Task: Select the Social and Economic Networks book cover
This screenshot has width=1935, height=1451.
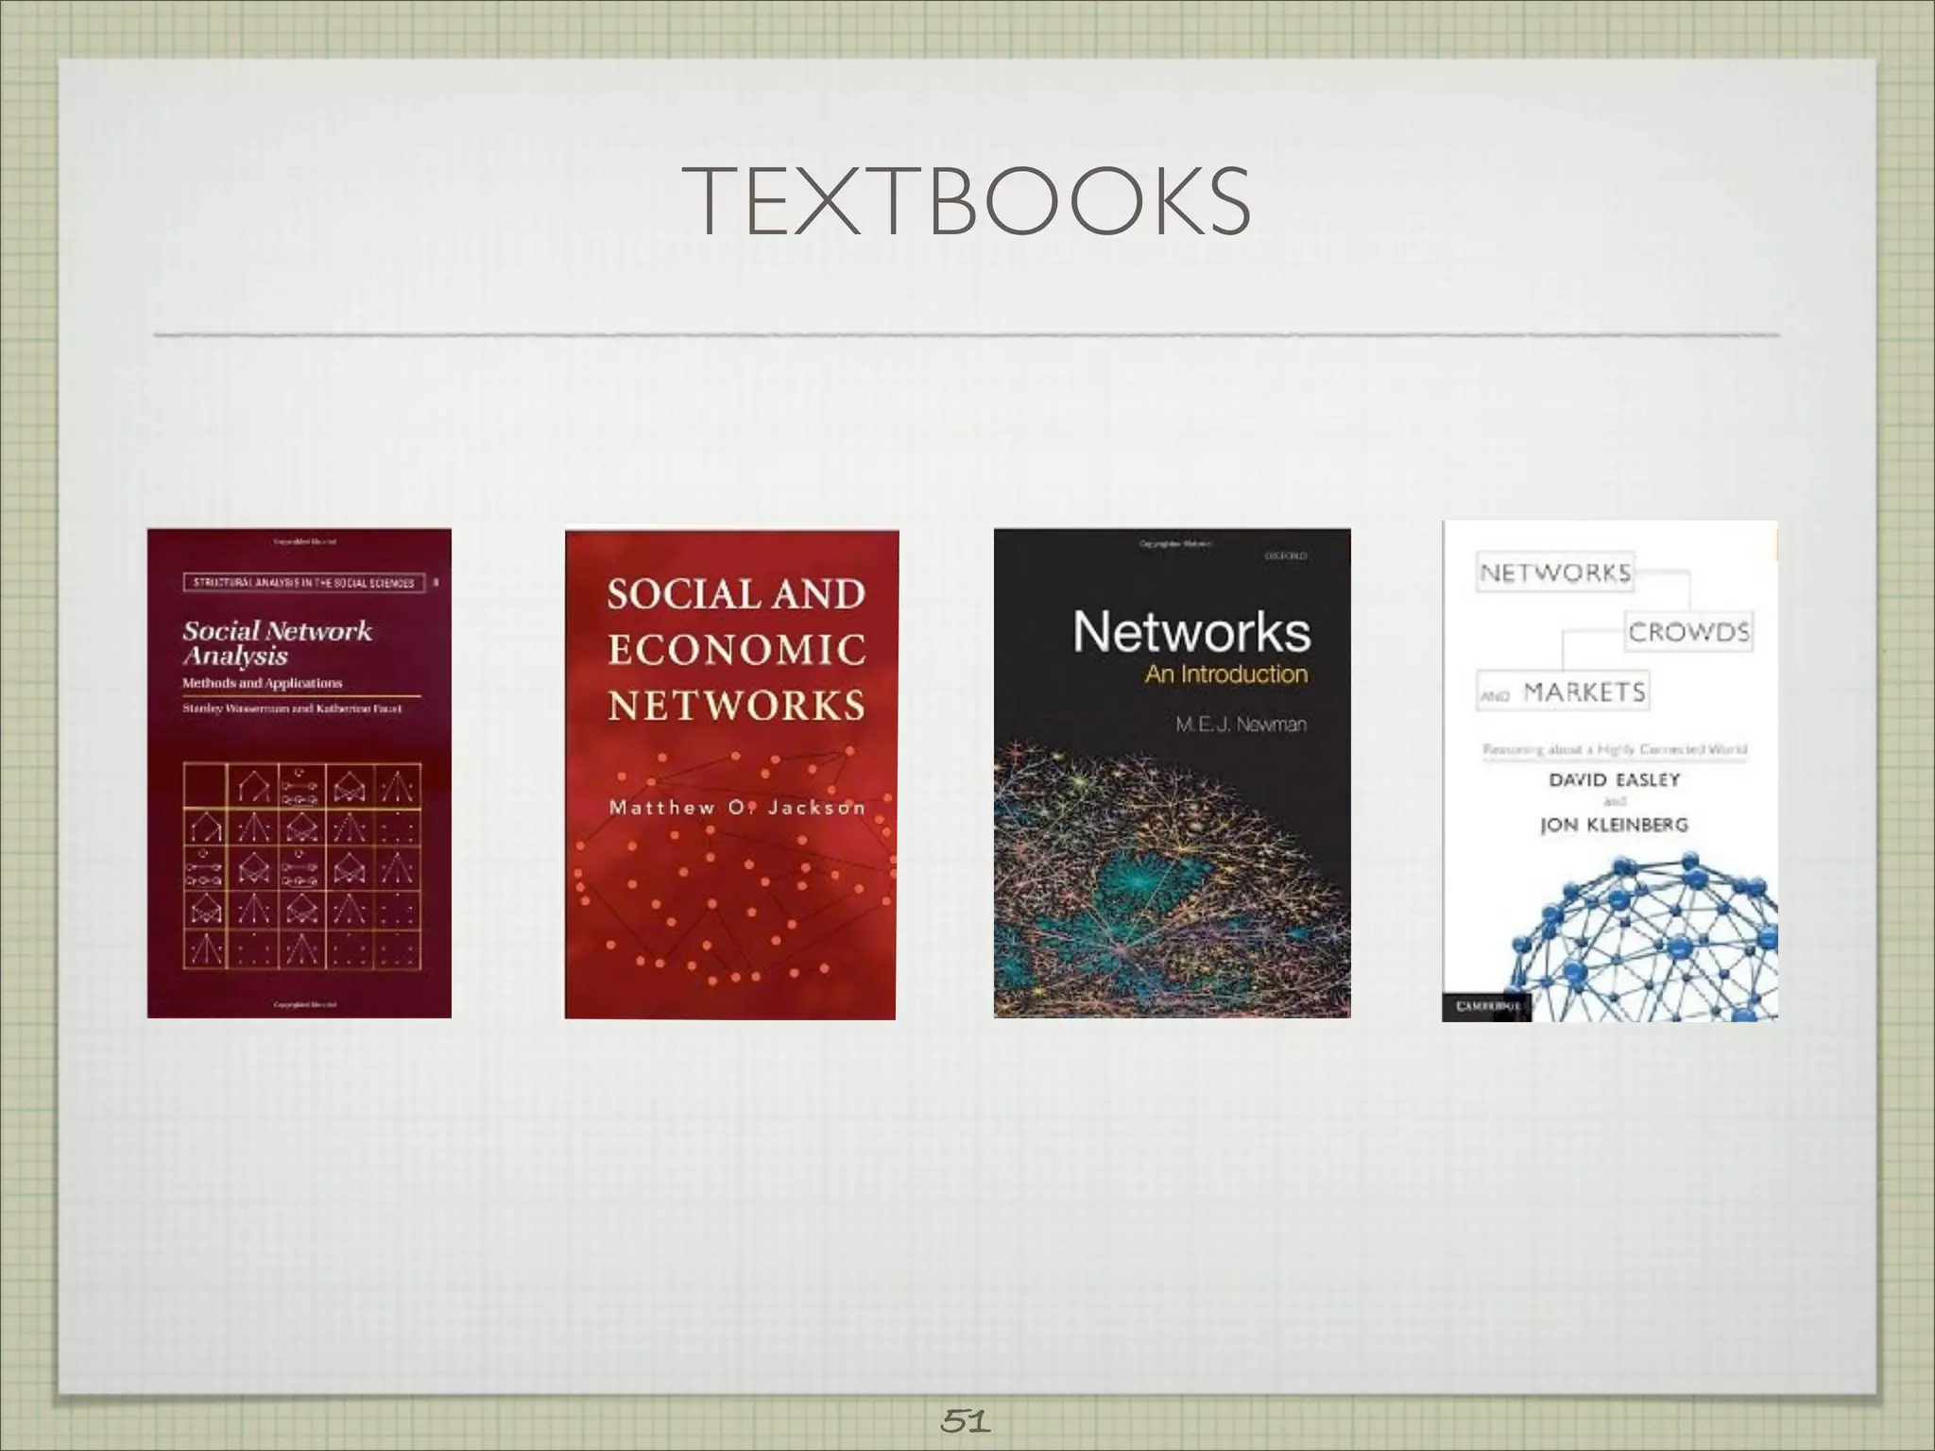Action: point(731,774)
